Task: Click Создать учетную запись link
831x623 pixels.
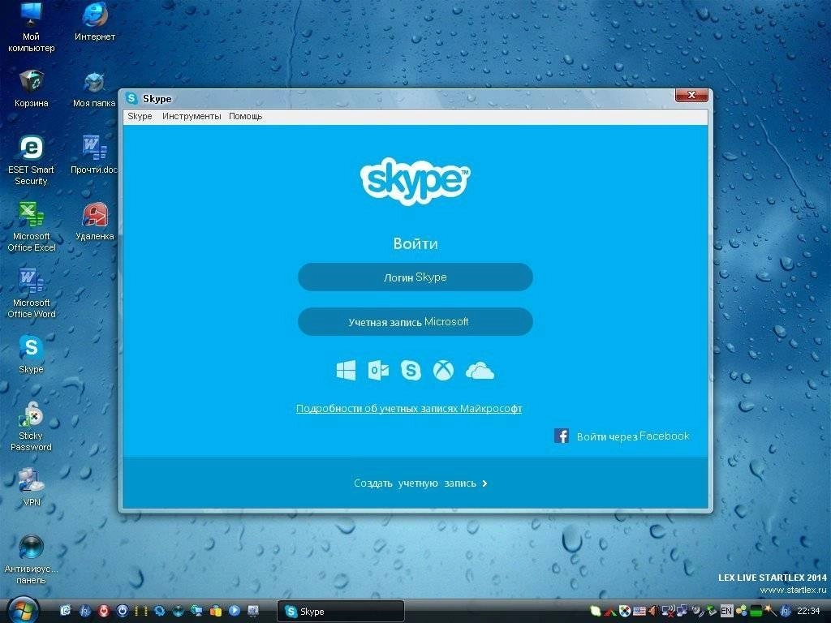Action: tap(421, 483)
